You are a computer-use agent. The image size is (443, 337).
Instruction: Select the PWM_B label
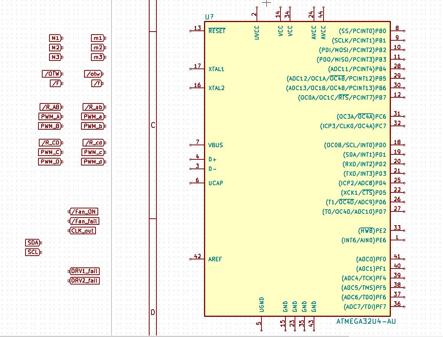[x=51, y=126]
